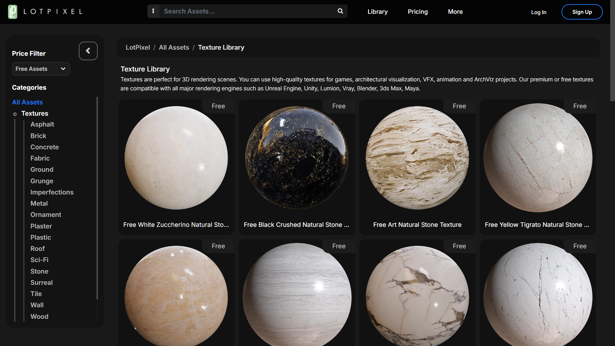Image resolution: width=615 pixels, height=346 pixels.
Task: Click the LotPixel logo icon
Action: [12, 12]
